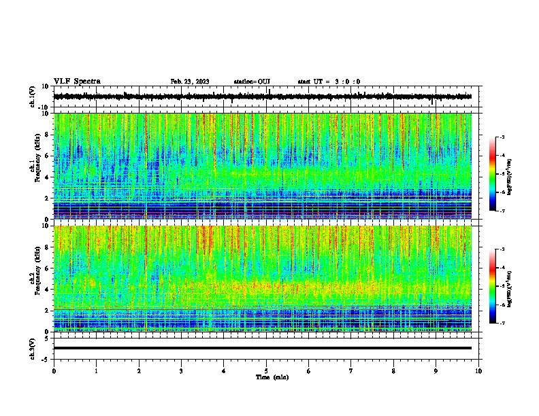Click the '5' tick on ch.3(V) axis

47,339
